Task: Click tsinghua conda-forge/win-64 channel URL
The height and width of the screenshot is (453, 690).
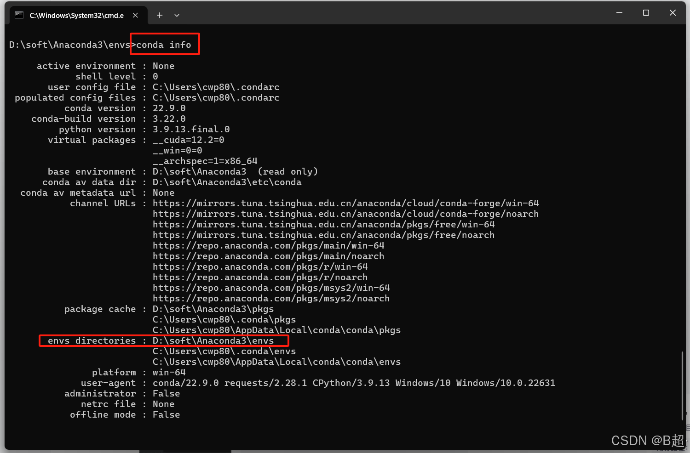Action: pyautogui.click(x=346, y=203)
